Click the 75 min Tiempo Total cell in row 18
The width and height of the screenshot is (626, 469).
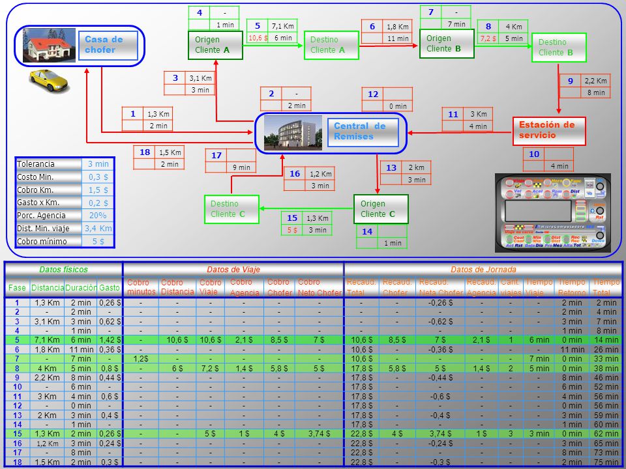pyautogui.click(x=606, y=462)
